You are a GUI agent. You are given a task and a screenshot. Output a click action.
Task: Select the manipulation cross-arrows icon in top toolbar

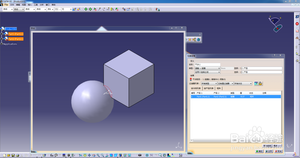tap(86, 9)
